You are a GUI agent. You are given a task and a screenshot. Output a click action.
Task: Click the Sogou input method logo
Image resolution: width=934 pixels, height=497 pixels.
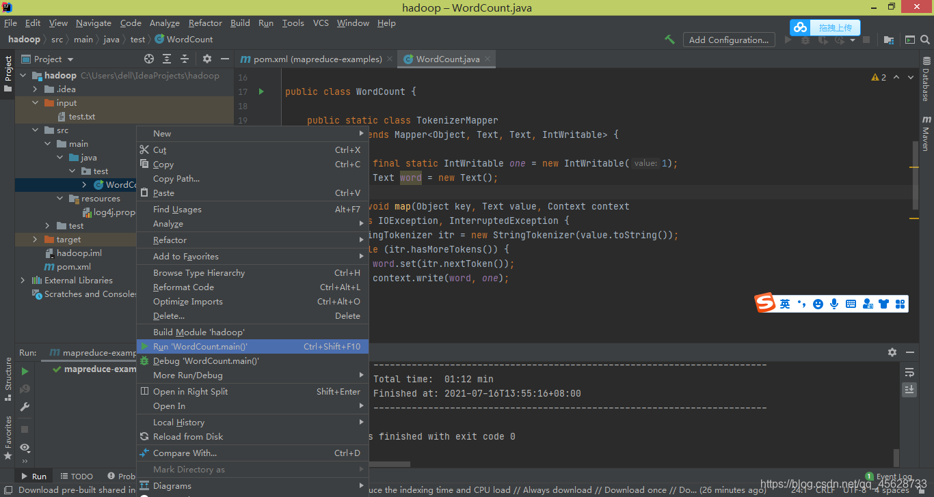coord(765,302)
